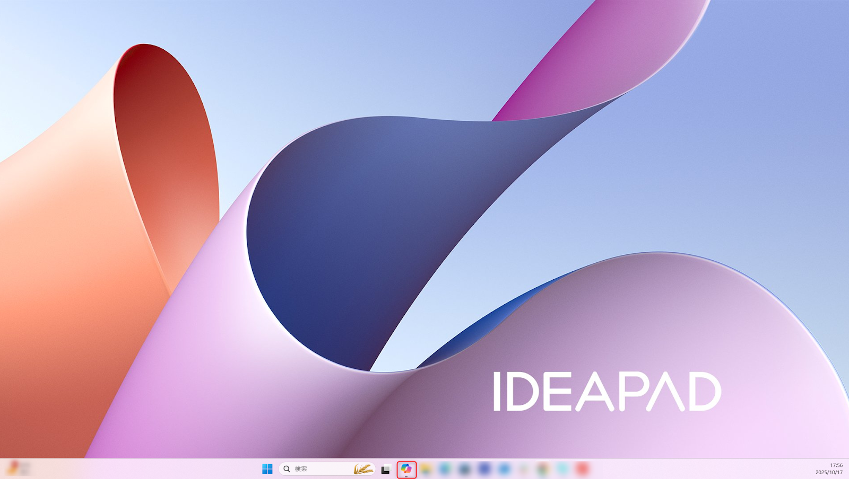The width and height of the screenshot is (849, 479).
Task: Click the blurred gray-blue taskbar icon
Action: pos(465,469)
